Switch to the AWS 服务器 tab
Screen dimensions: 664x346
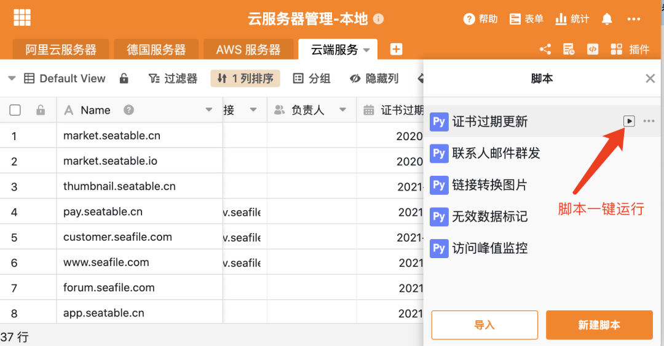tap(248, 50)
